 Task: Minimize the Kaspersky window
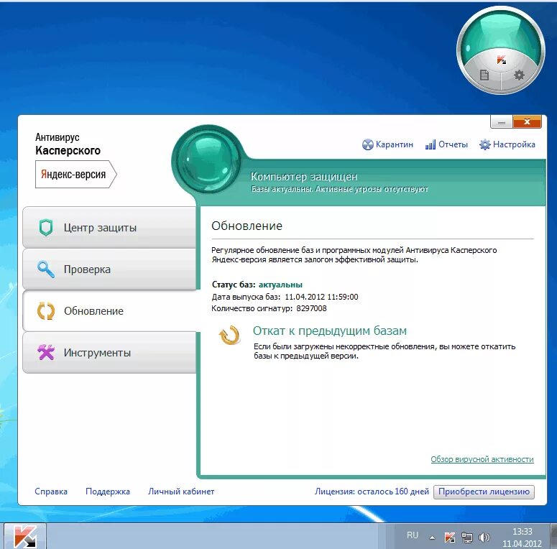(501, 122)
